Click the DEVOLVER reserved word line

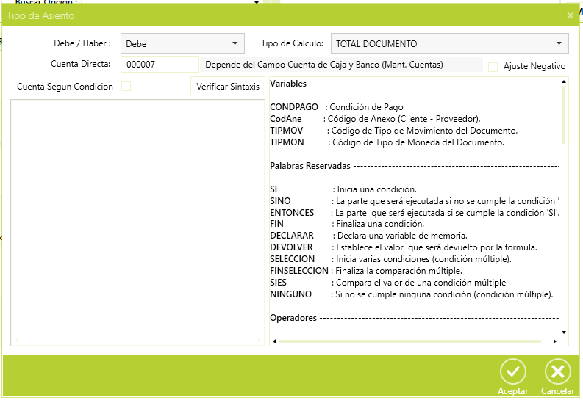pyautogui.click(x=404, y=247)
